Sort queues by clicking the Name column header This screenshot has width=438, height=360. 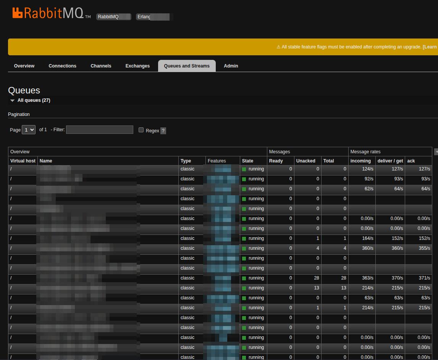click(45, 161)
